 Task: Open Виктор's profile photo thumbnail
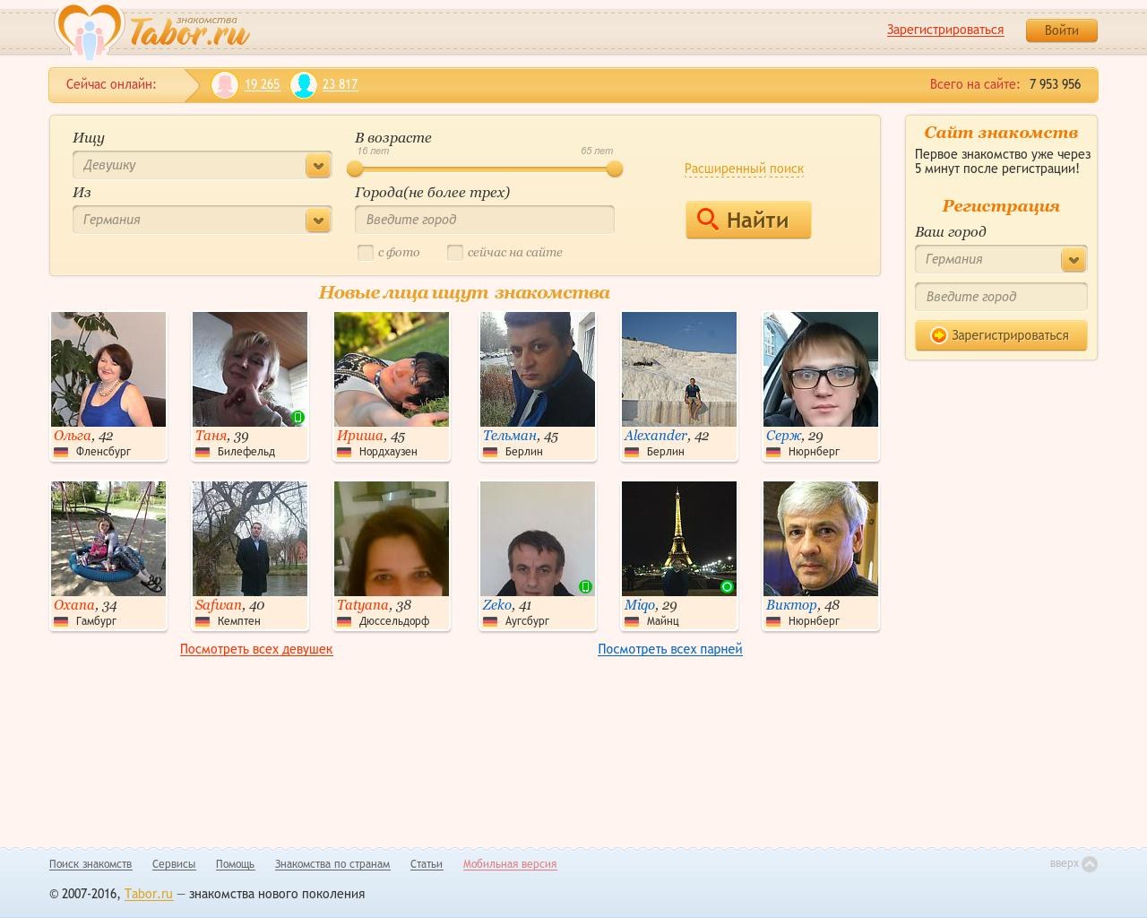pyautogui.click(x=821, y=539)
